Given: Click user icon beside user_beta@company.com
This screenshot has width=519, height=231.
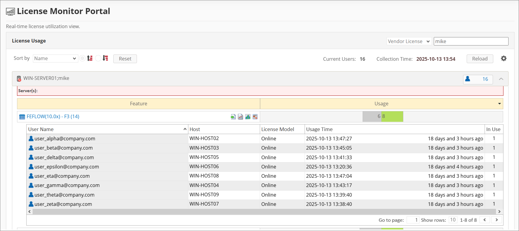Looking at the screenshot, I should click(x=31, y=148).
